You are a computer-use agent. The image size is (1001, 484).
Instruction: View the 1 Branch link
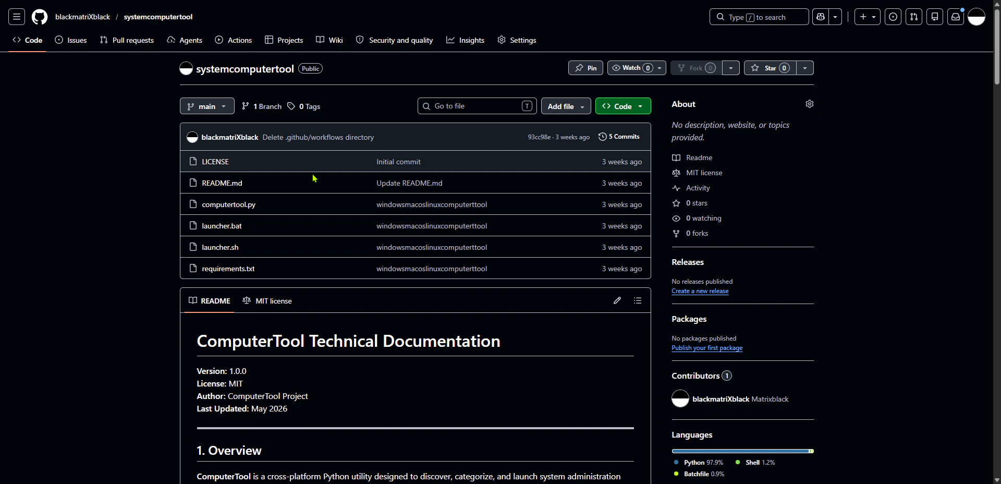coord(262,106)
